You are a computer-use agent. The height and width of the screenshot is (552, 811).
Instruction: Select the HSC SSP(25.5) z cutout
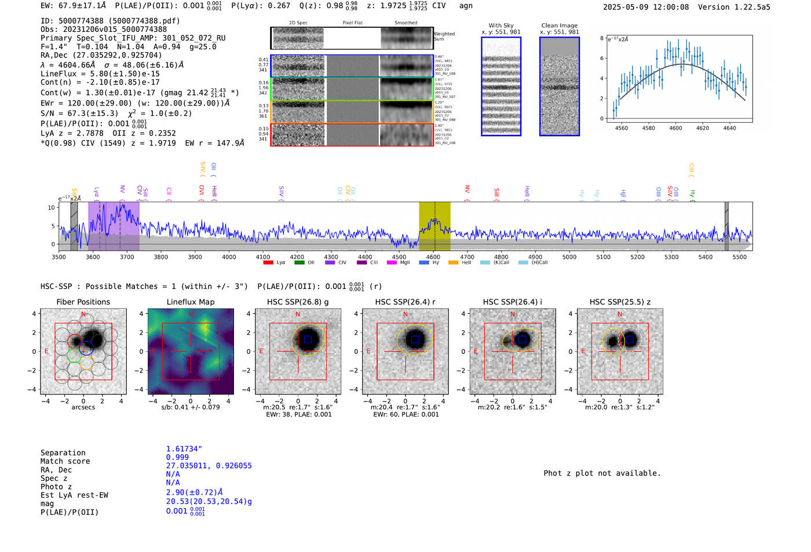click(620, 352)
